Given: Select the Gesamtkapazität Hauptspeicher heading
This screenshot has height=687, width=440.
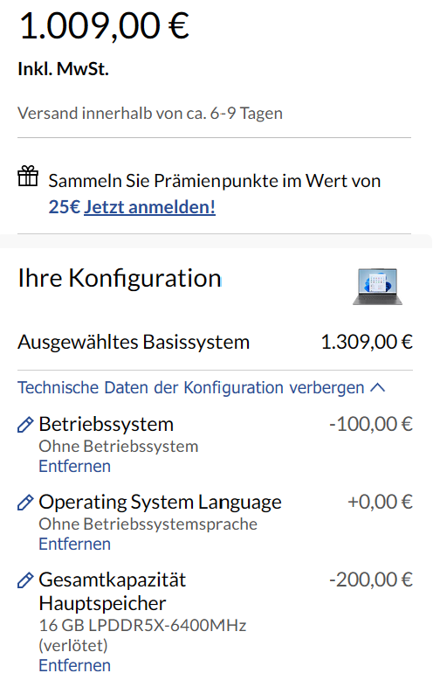Looking at the screenshot, I should point(112,592).
